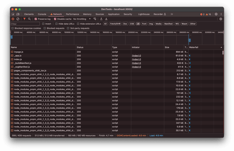
Task: Toggle the filter funnel icon
Action: [24, 19]
